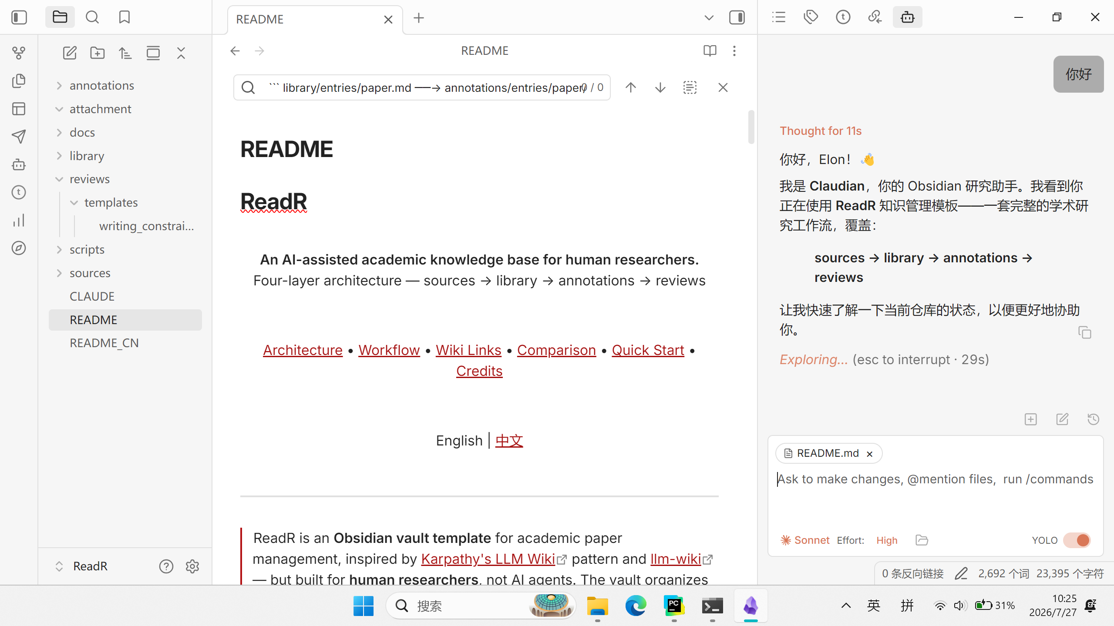Create a new note

click(x=70, y=53)
